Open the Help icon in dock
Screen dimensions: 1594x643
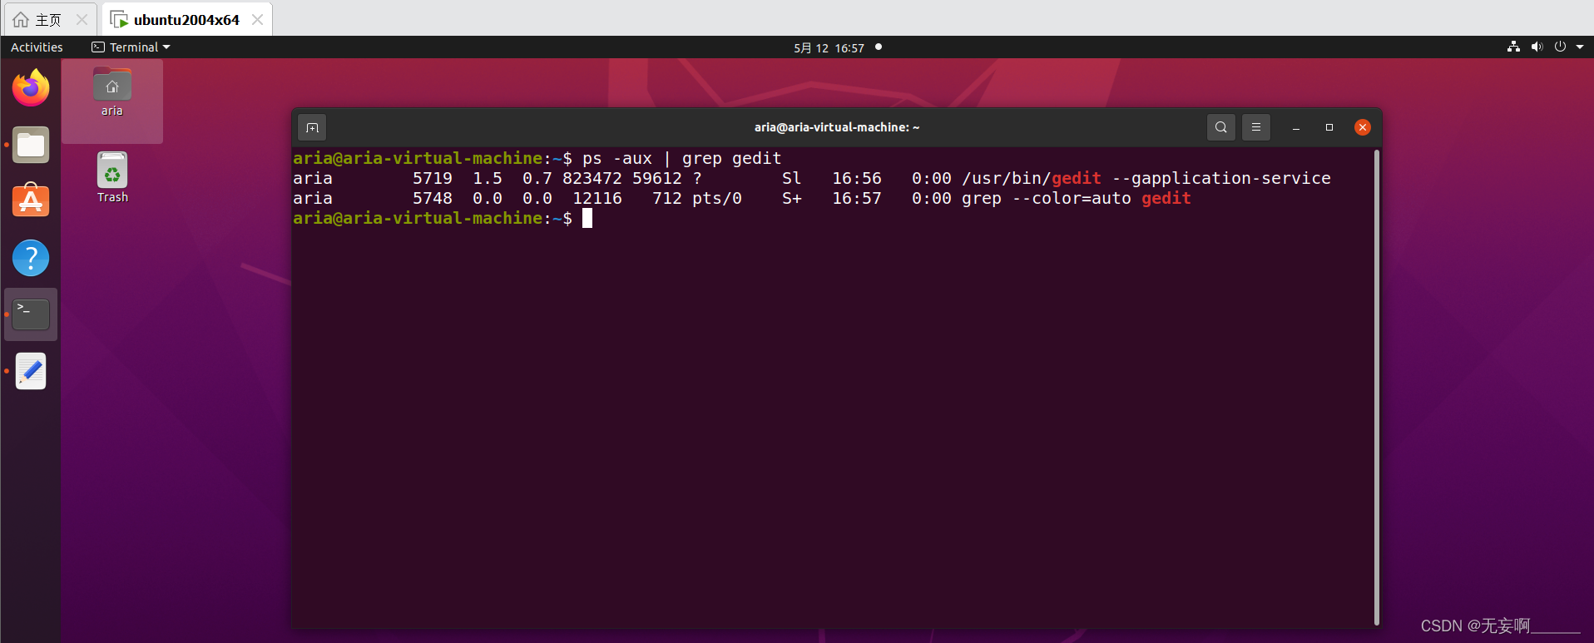[x=31, y=258]
